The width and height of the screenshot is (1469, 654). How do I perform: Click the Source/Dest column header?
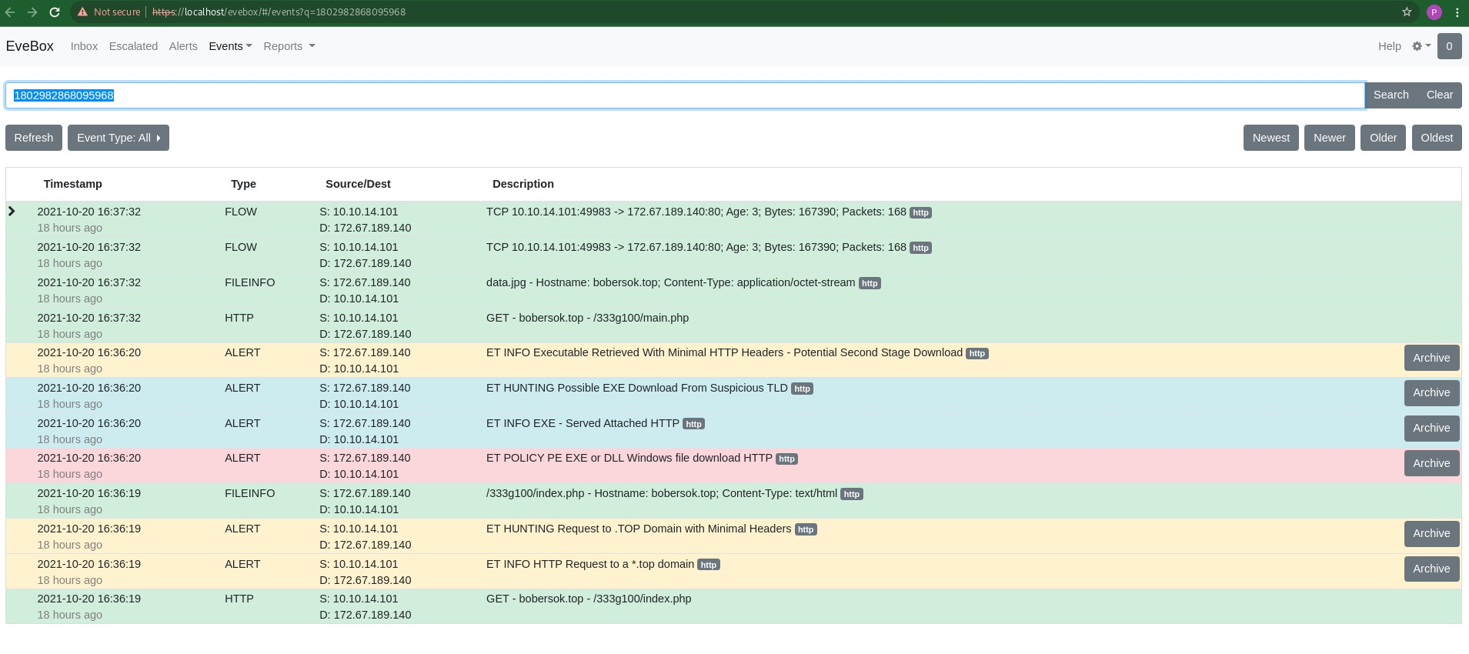click(358, 184)
